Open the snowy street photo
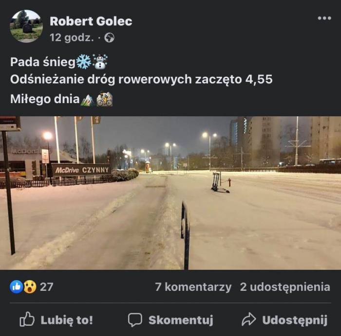This screenshot has width=341, height=336. [170, 193]
